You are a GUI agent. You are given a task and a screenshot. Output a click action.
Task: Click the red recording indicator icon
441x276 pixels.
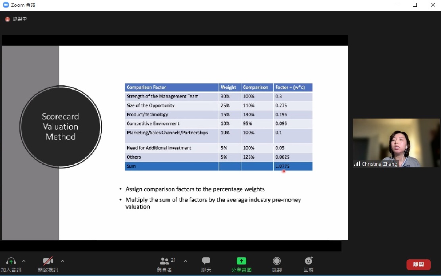(x=8, y=19)
